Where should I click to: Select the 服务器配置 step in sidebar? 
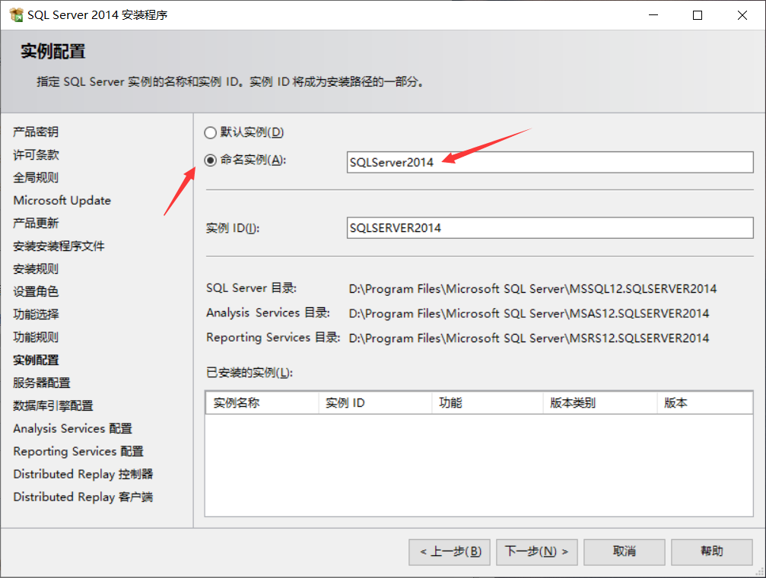[x=42, y=383]
